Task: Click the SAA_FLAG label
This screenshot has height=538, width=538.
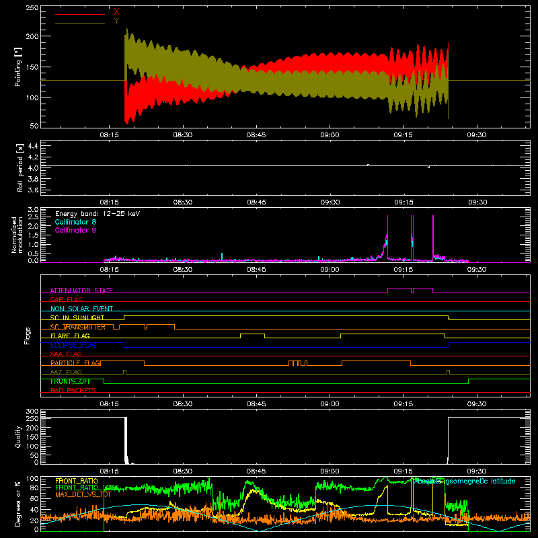Action: click(x=66, y=354)
